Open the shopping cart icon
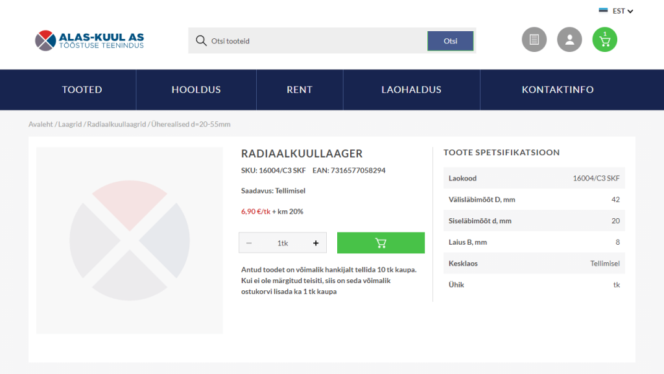The height and width of the screenshot is (374, 664). 604,40
